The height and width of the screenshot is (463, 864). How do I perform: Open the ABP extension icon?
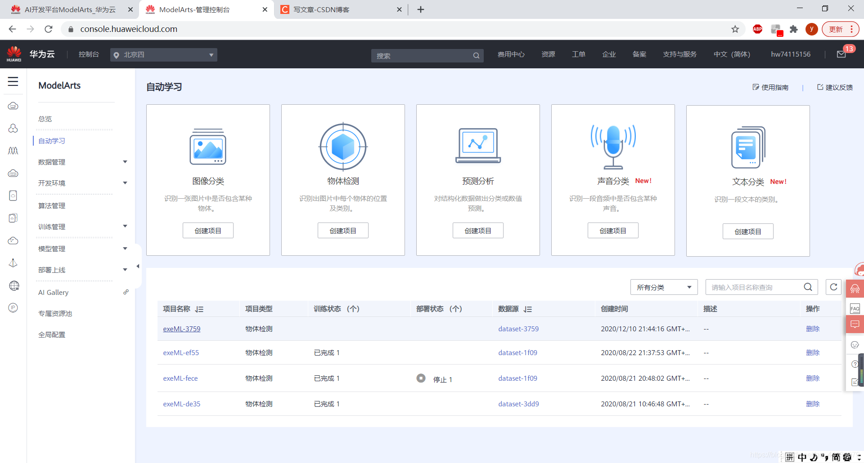758,29
